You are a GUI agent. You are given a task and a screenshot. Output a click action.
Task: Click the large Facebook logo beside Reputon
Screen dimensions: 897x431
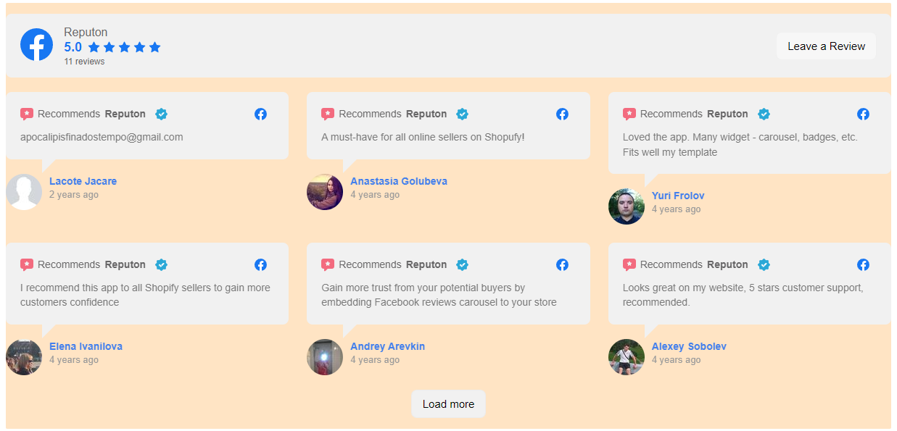tap(36, 45)
